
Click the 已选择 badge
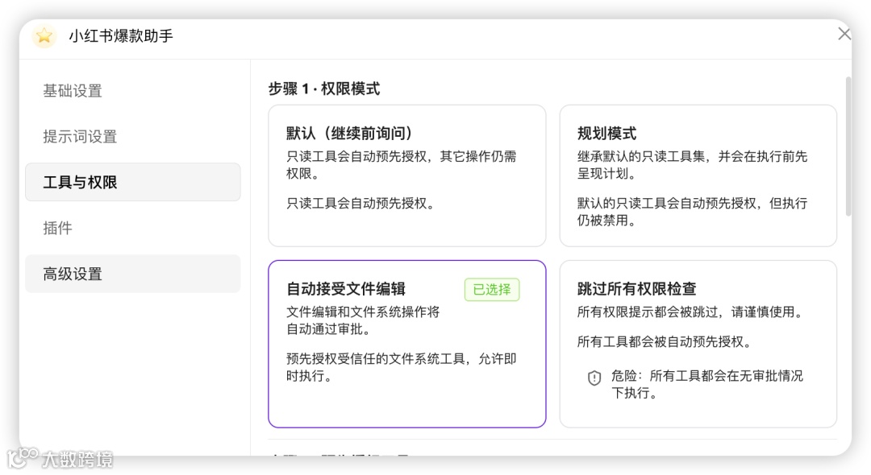492,290
